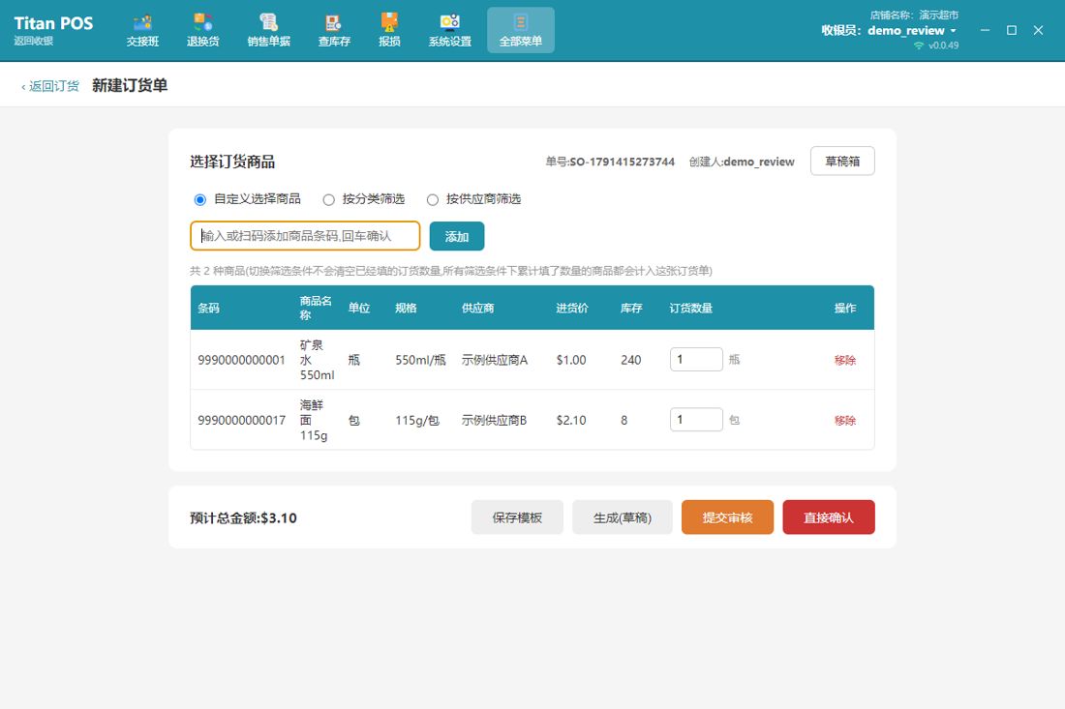Screen dimensions: 1065x709
Task: Open the 报损 damage report icon
Action: (x=389, y=31)
